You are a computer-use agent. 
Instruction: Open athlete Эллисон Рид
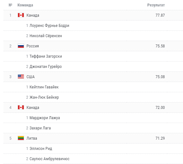41,149
